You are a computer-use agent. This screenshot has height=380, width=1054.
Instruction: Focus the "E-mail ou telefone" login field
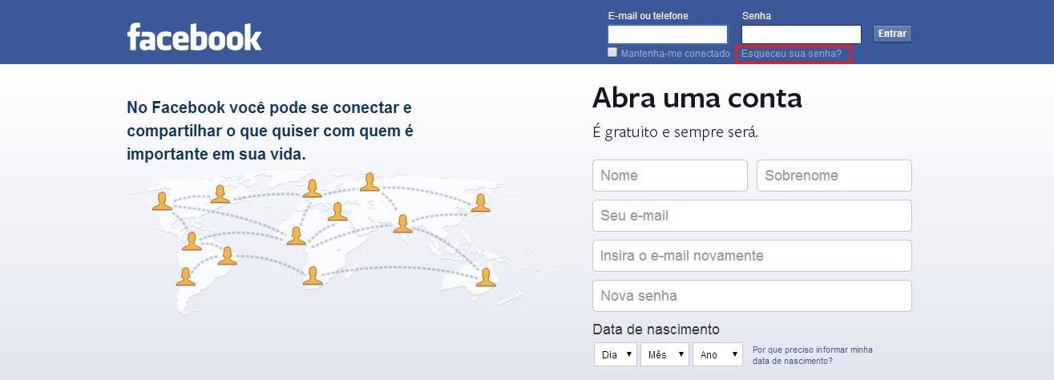click(667, 34)
